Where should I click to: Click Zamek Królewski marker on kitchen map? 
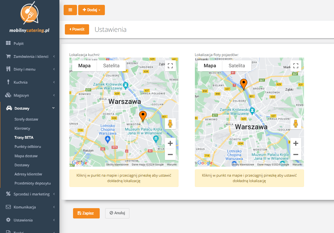(x=126, y=86)
